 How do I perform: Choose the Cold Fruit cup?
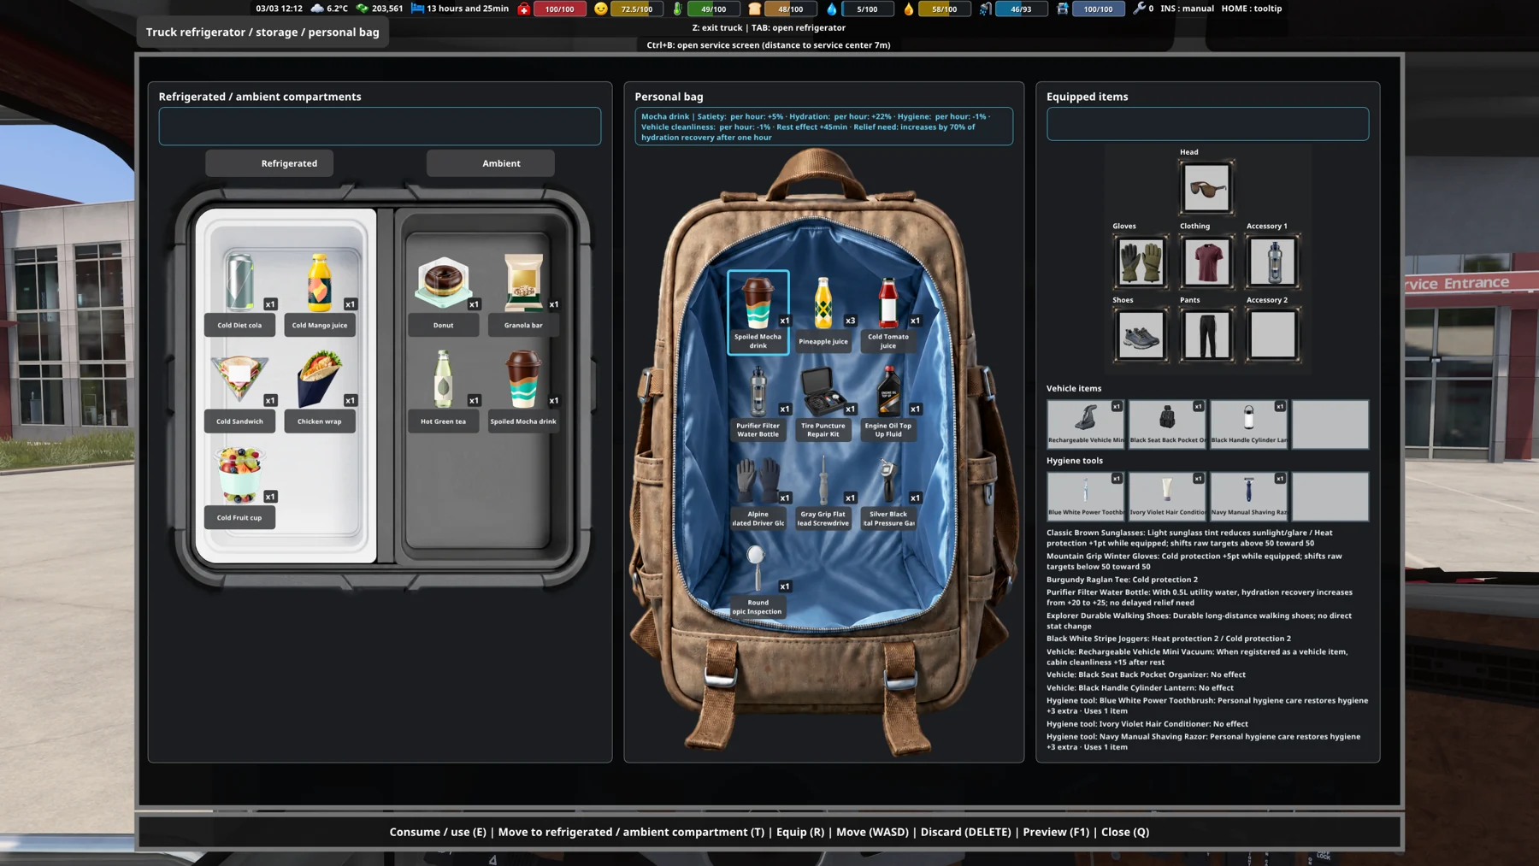[239, 485]
